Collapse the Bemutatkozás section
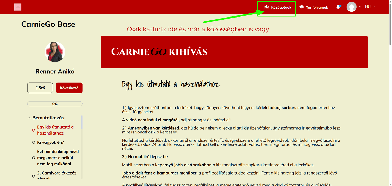 tap(46, 118)
